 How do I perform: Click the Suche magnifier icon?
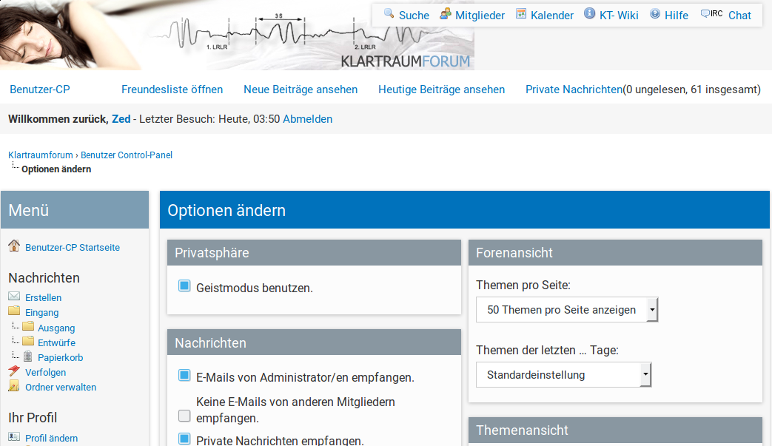click(389, 13)
